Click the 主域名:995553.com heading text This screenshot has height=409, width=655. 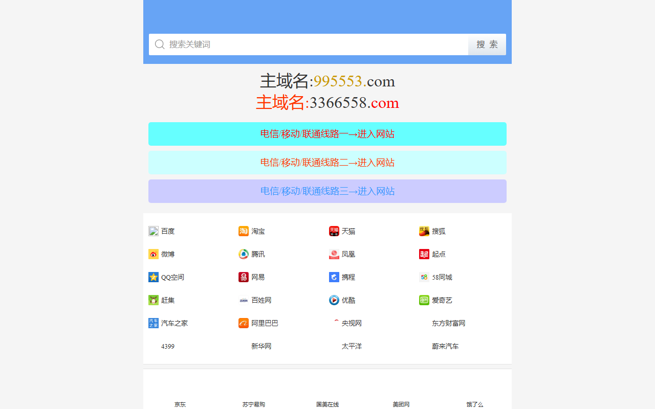(x=327, y=81)
